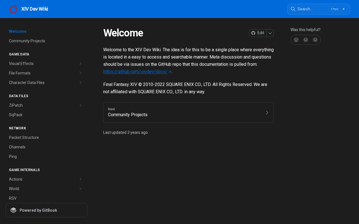Go to next page Community Projects card
359x224 pixels.
[x=188, y=113]
